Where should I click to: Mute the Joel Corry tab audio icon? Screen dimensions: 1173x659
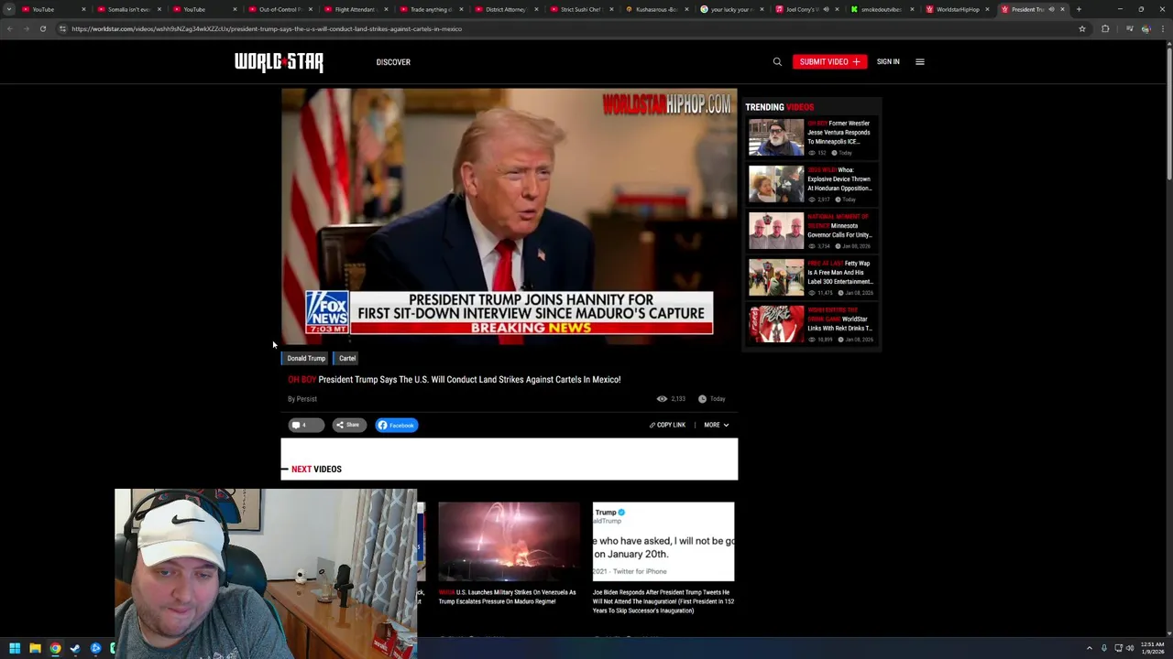click(x=826, y=9)
